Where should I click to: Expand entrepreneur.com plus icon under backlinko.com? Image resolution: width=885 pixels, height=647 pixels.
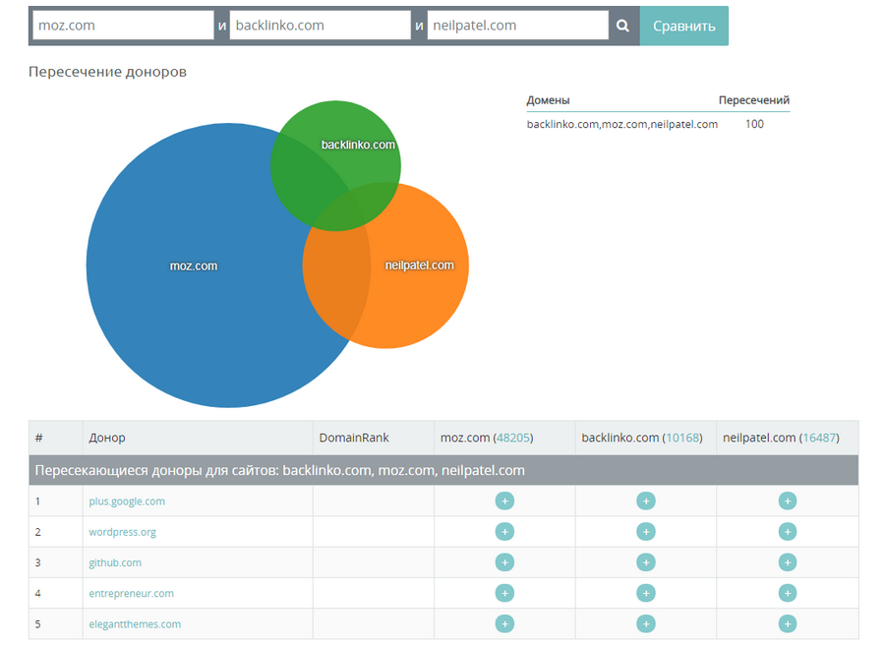(646, 593)
